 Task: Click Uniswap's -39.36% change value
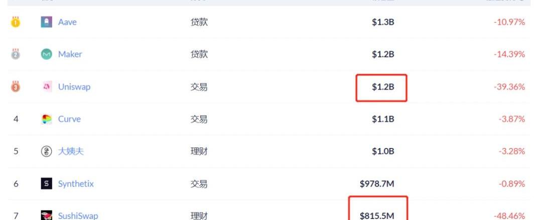click(509, 87)
